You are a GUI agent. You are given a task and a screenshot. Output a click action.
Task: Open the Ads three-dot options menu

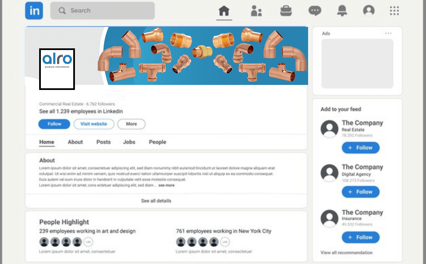[388, 33]
